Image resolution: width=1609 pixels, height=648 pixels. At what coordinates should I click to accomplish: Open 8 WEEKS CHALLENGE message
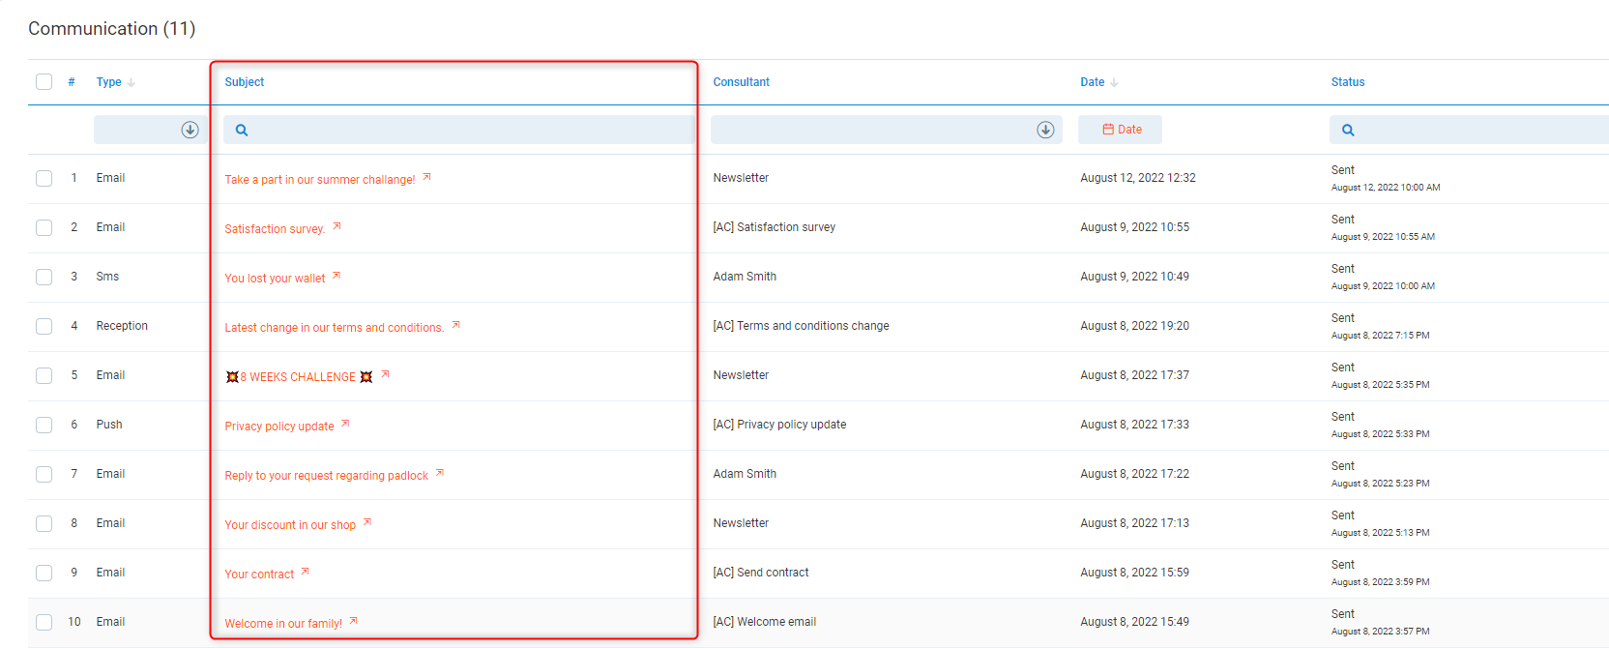[298, 376]
